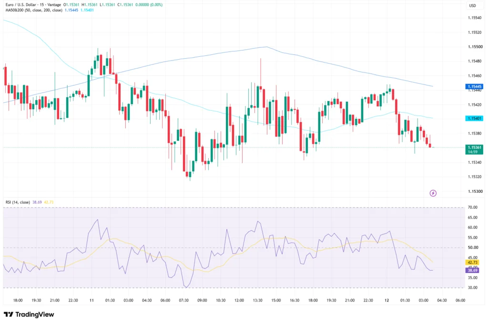Click the 10:30 time axis label
The width and height of the screenshot is (488, 324).
coord(221,300)
